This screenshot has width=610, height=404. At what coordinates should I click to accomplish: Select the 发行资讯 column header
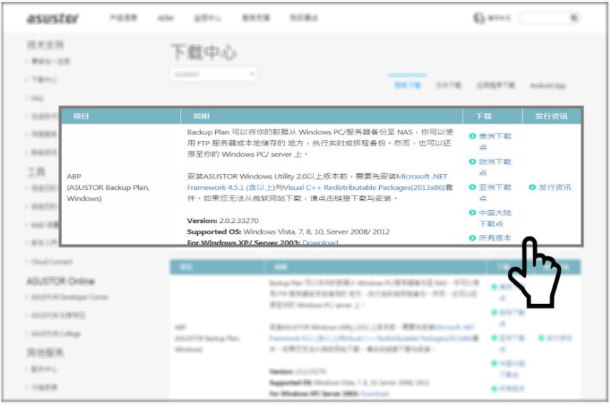(x=551, y=116)
